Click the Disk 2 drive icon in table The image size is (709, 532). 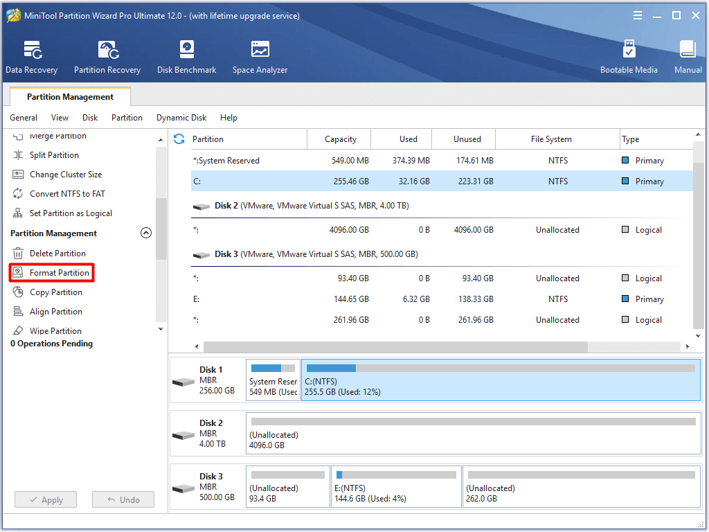point(201,206)
